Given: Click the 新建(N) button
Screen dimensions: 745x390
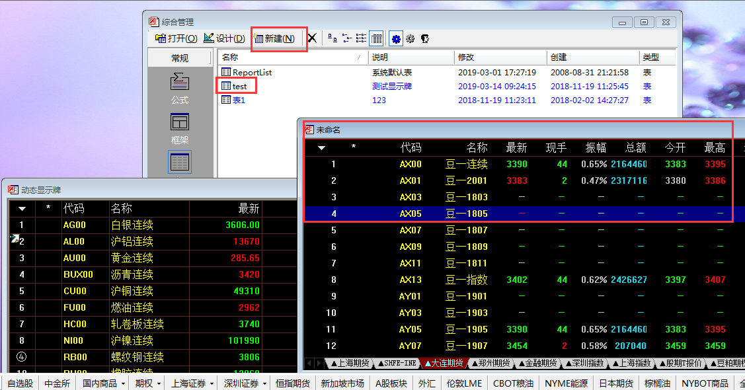Looking at the screenshot, I should (278, 39).
